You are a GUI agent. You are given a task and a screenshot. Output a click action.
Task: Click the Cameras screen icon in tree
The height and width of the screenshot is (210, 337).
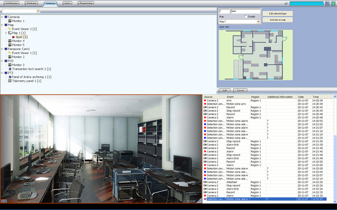coord(6,17)
